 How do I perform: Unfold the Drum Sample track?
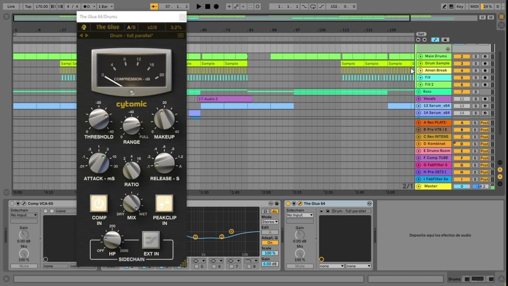420,64
